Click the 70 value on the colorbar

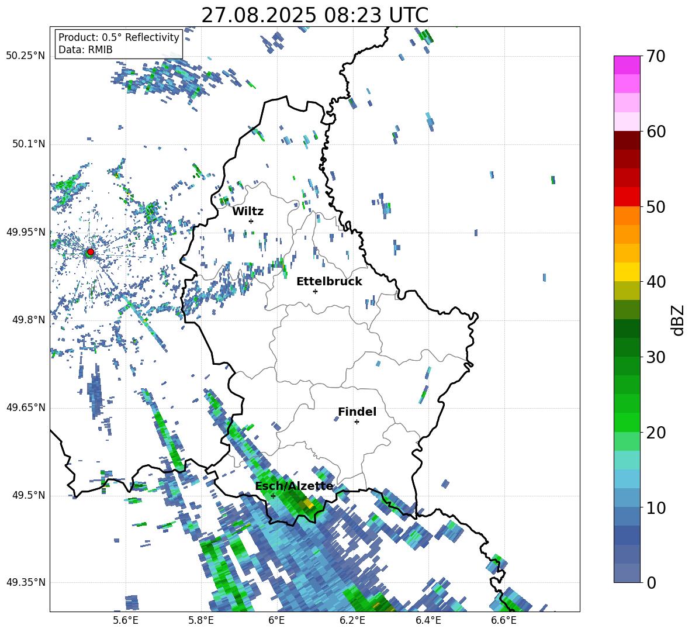[656, 56]
